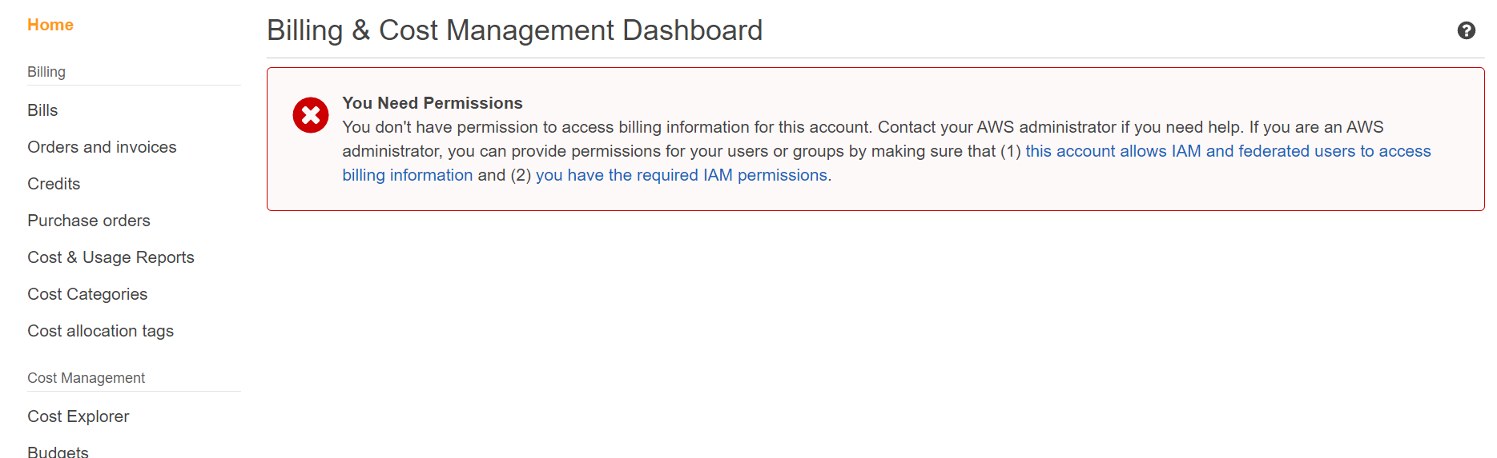Viewport: 1497px width, 458px height.
Task: Open Cost & Usage Reports
Action: pyautogui.click(x=111, y=257)
